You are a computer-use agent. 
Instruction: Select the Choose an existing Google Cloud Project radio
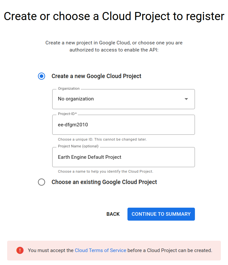point(42,182)
